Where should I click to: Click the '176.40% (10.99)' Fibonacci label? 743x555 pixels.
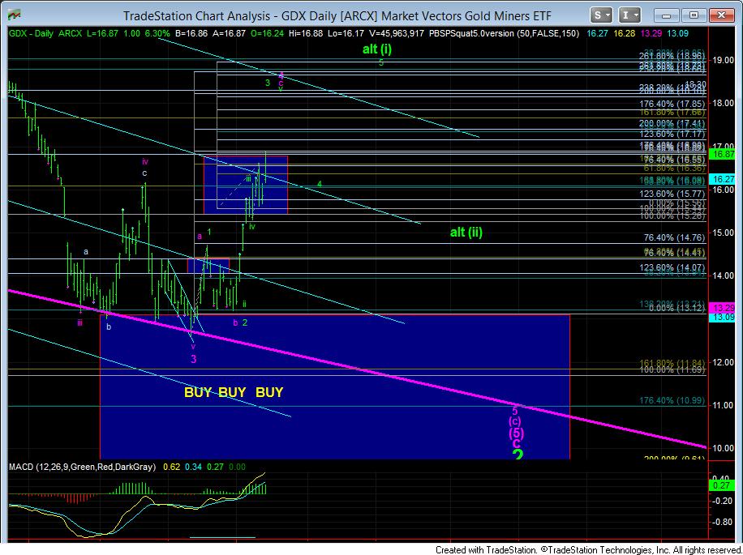[672, 400]
